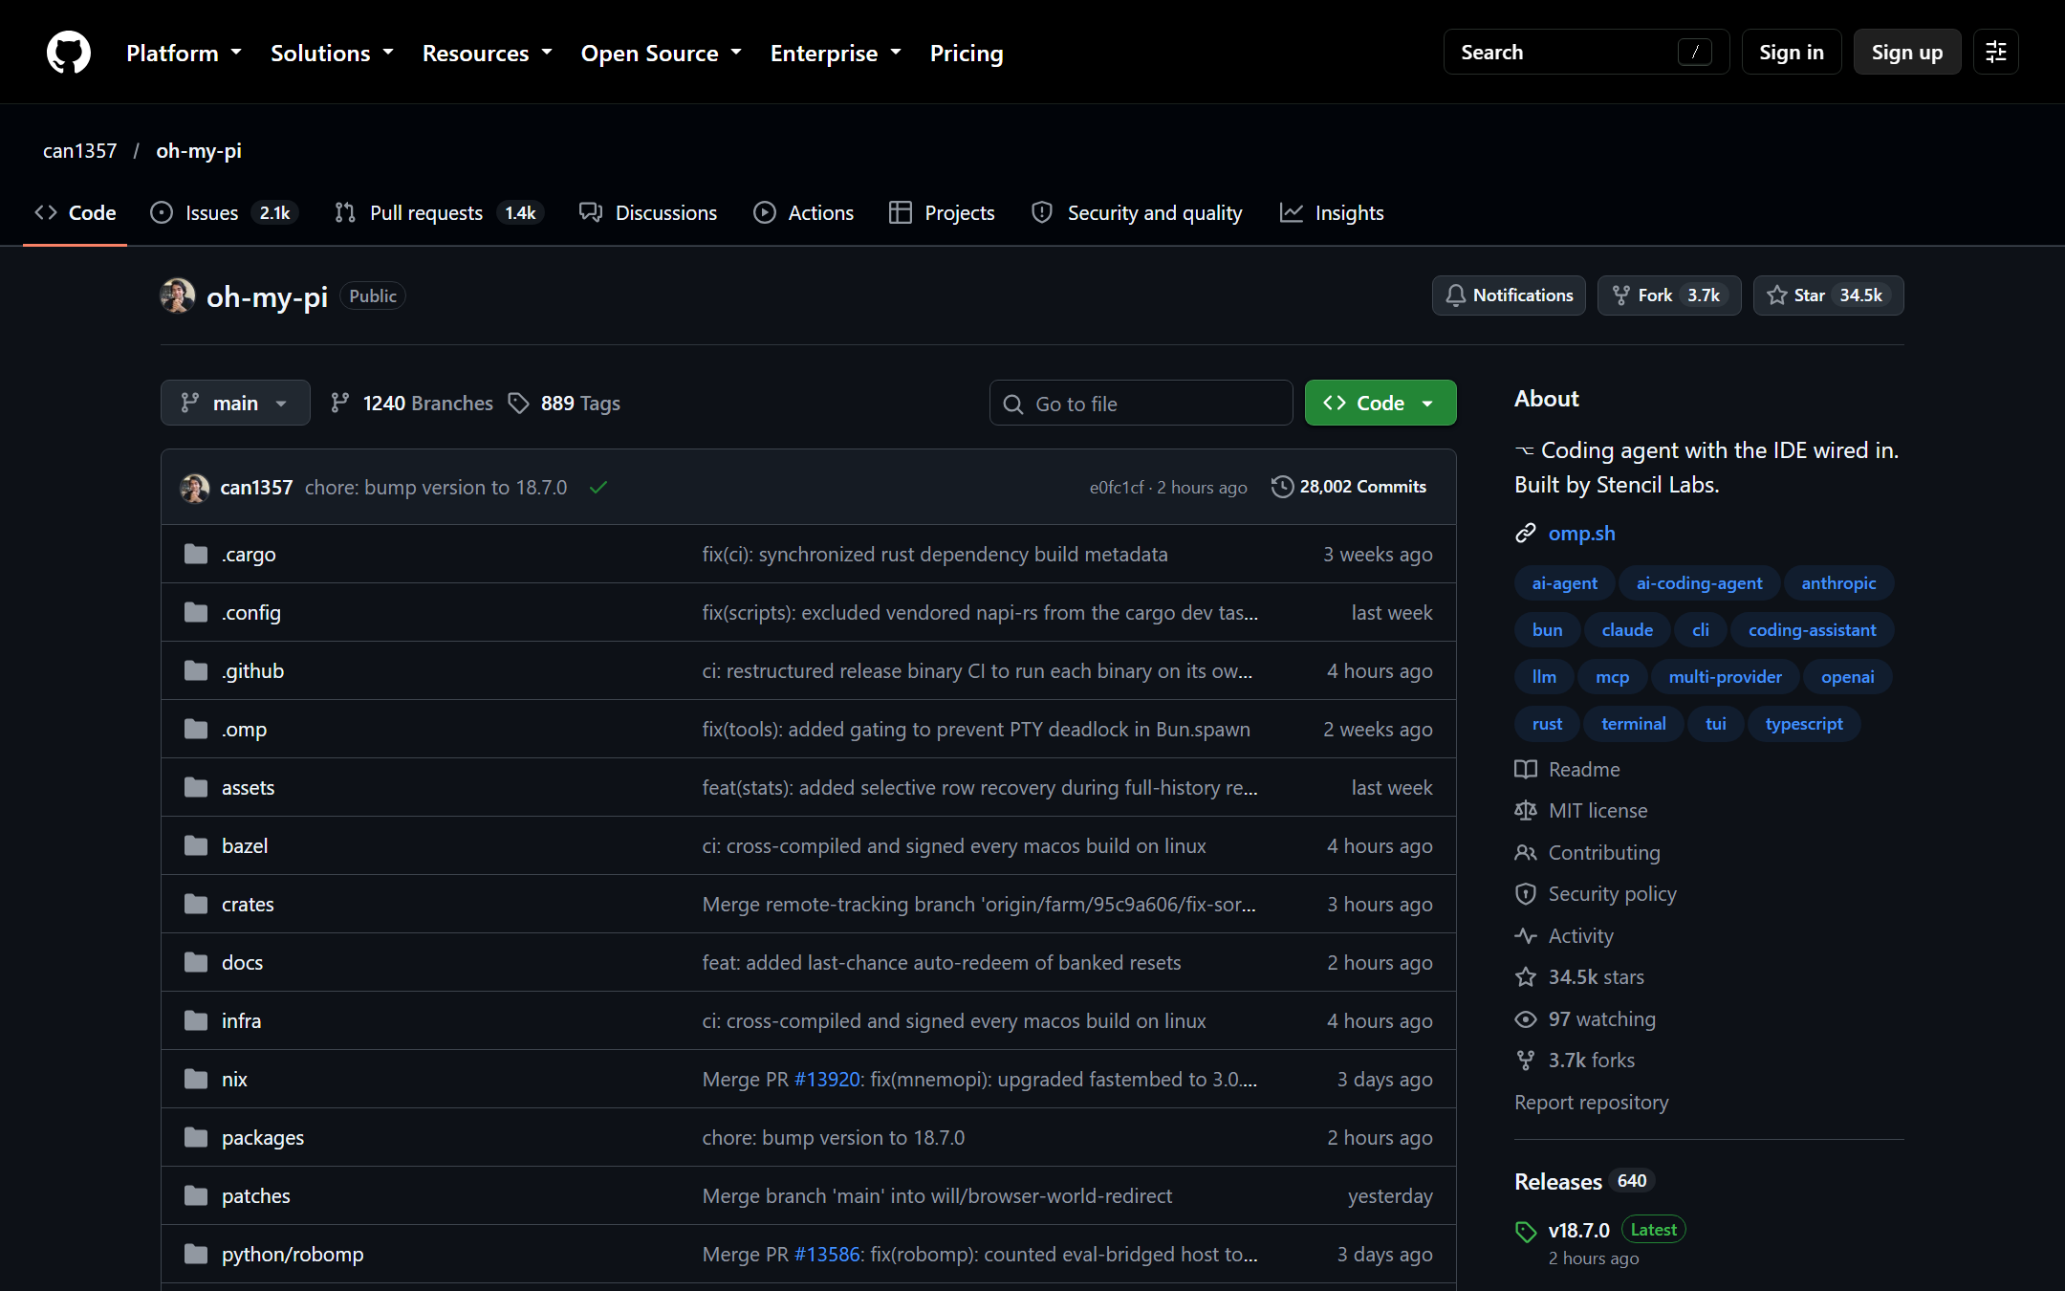Screen dimensions: 2065x1291
Task: Click the link icon beside omp.sh
Action: [x=1526, y=534]
